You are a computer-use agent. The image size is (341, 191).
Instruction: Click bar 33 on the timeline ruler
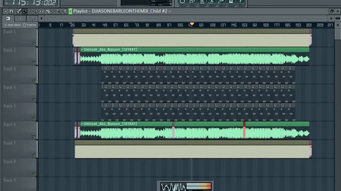pyautogui.click(x=84, y=25)
